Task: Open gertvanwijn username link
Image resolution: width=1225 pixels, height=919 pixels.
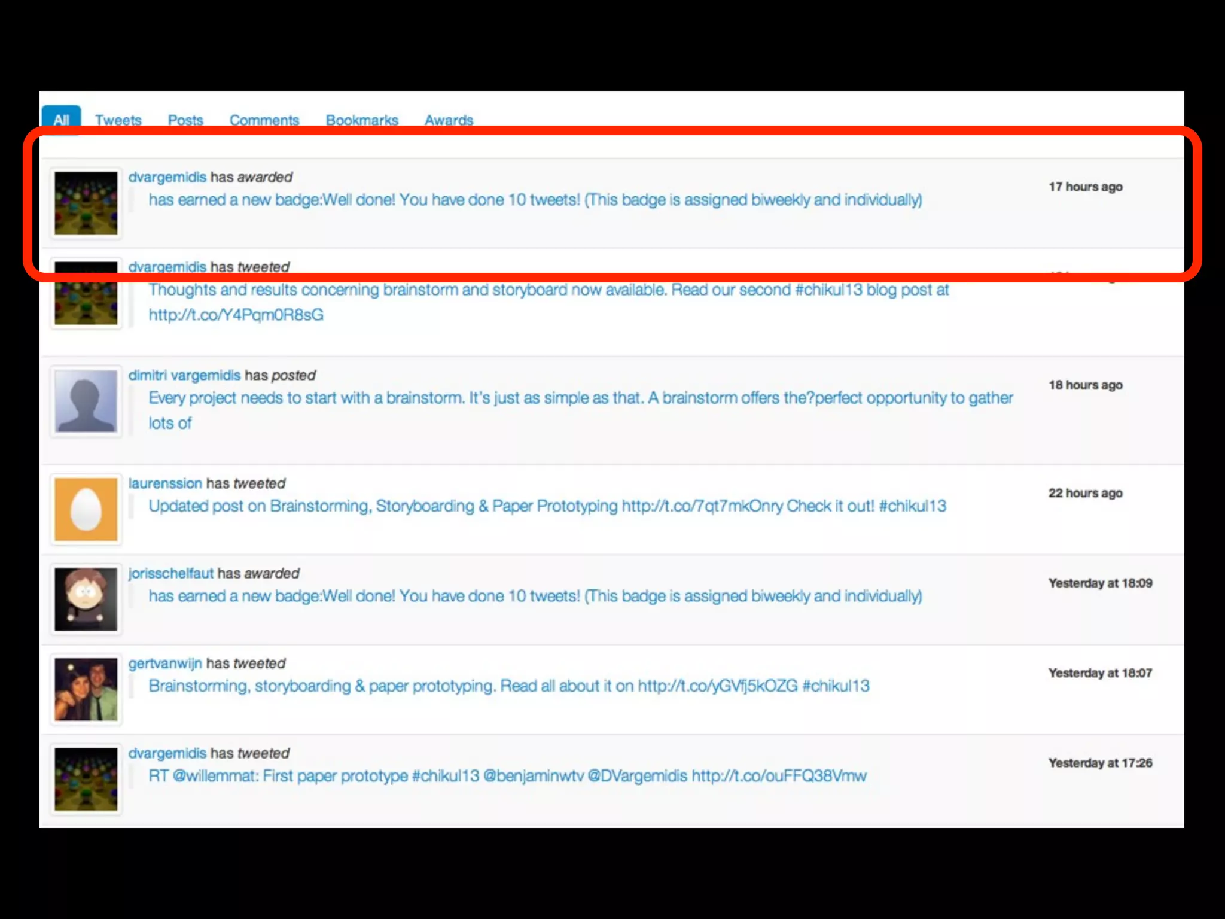Action: (165, 664)
